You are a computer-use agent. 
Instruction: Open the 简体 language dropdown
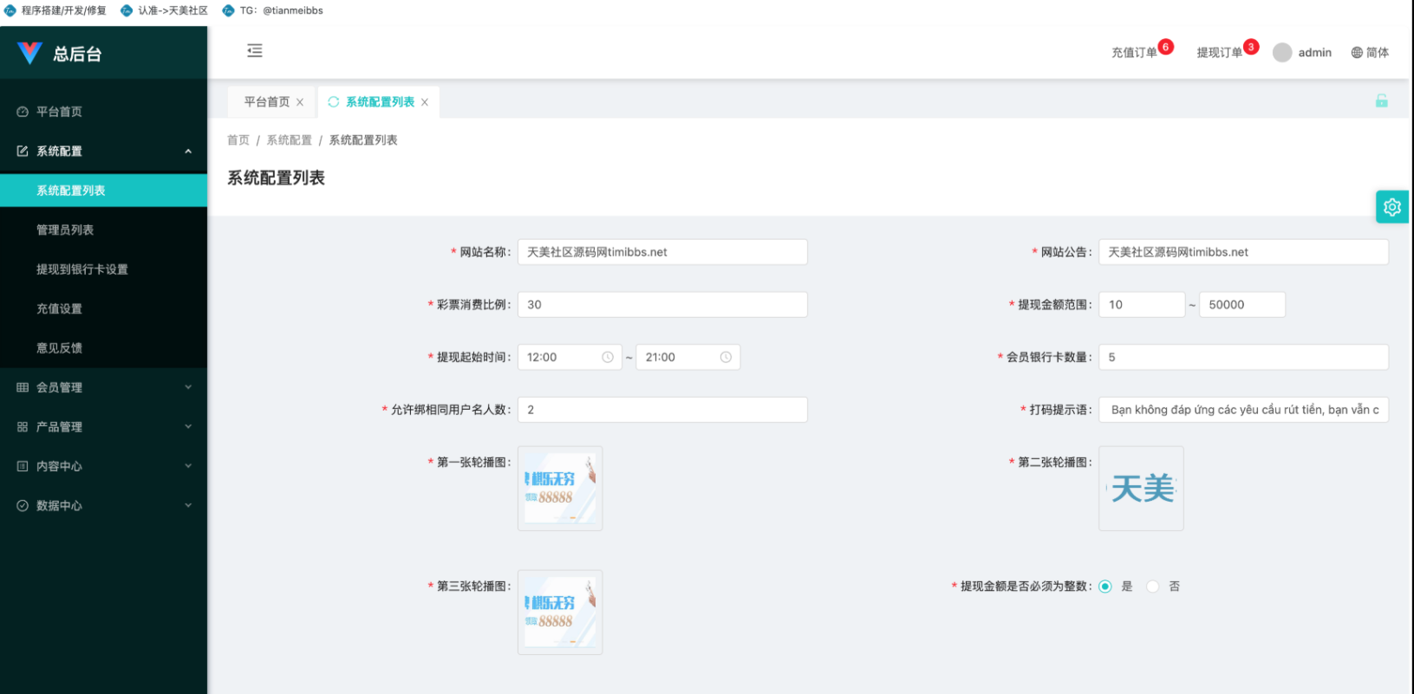[x=1371, y=53]
